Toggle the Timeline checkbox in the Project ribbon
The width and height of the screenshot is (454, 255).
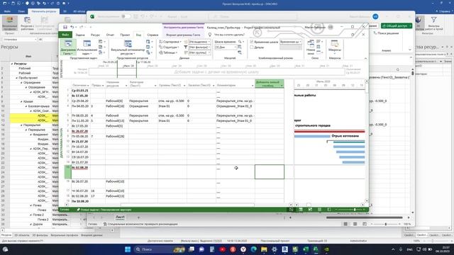252,42
